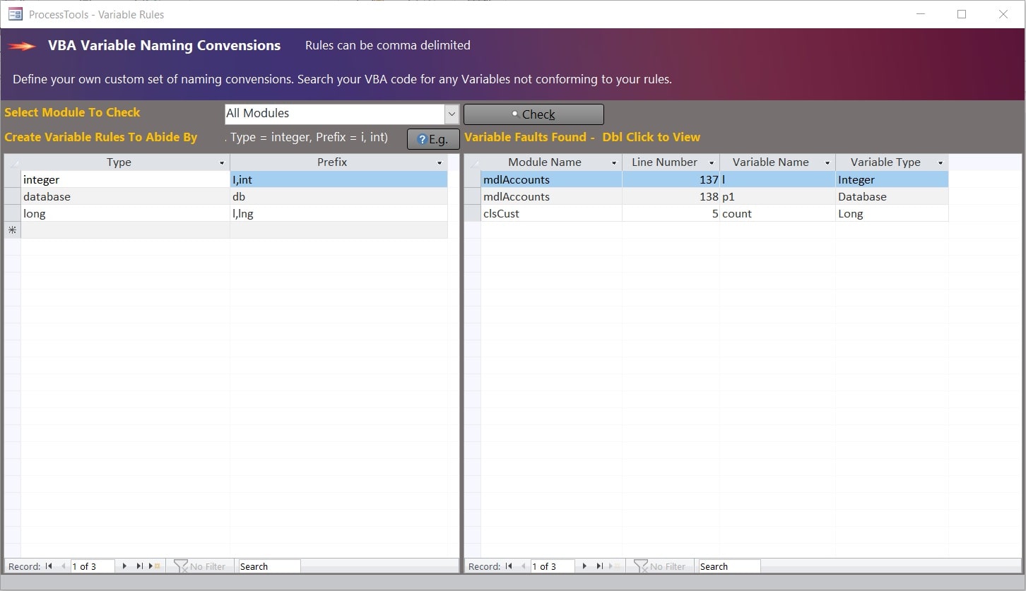Open the Prefix column filter arrow
The image size is (1026, 591).
pos(439,162)
